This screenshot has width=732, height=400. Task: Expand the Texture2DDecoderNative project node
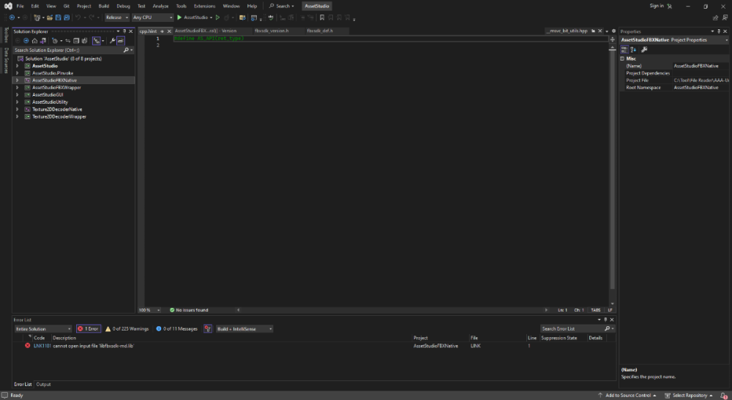point(18,109)
